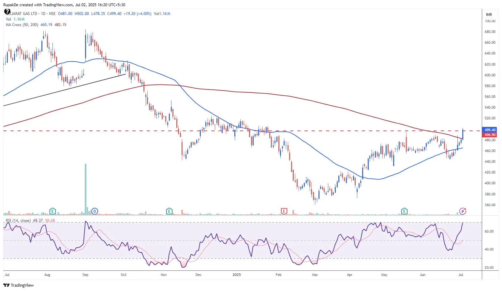This screenshot has height=291, width=502.
Task: Open the earnings E marker near August
Action: [x=52, y=211]
